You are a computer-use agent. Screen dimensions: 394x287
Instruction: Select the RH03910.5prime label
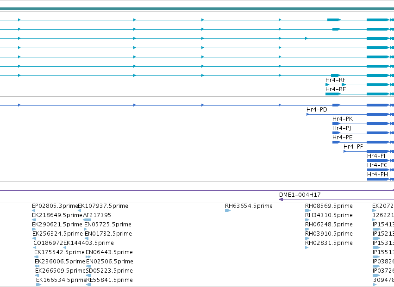pyautogui.click(x=329, y=234)
